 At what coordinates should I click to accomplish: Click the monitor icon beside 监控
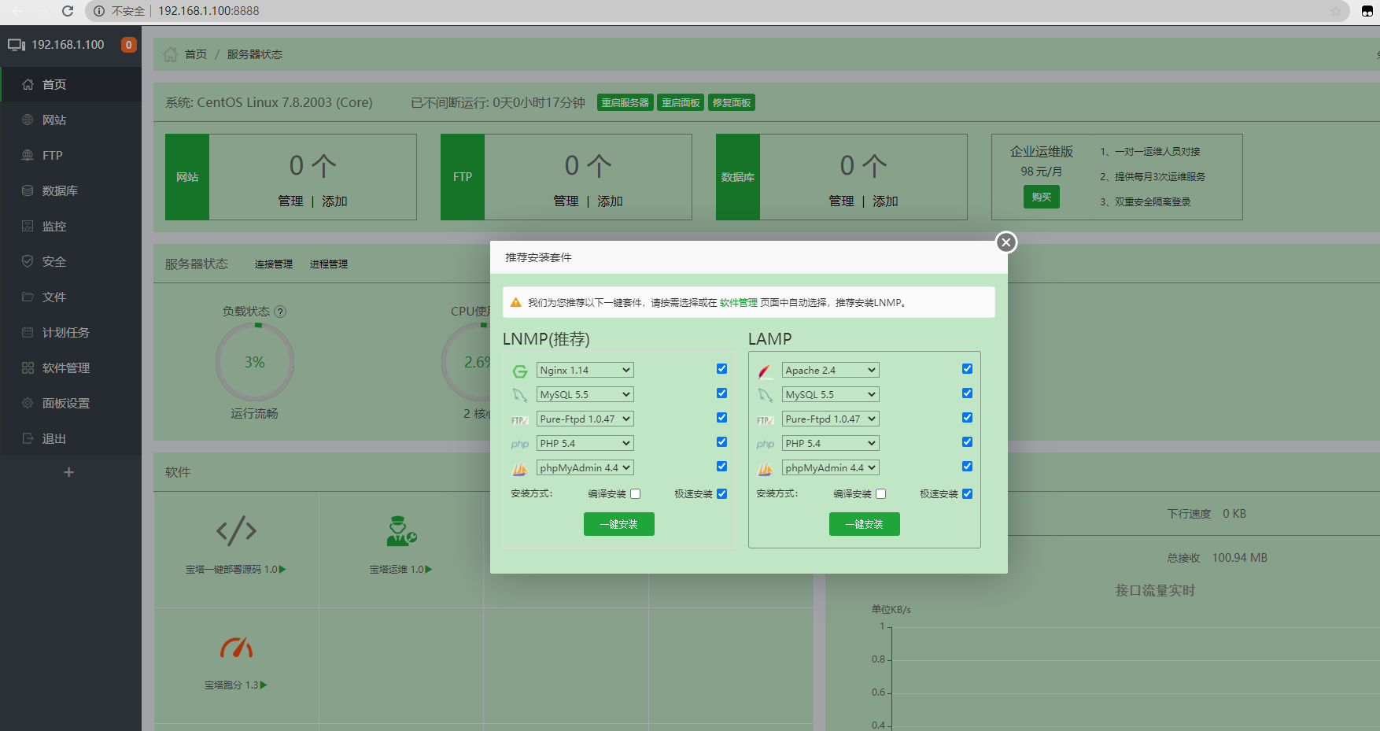pos(28,226)
